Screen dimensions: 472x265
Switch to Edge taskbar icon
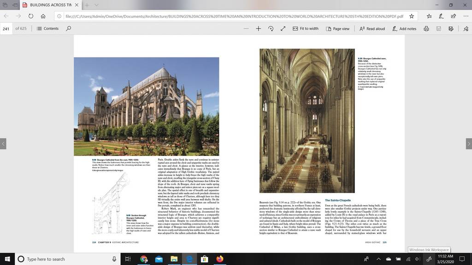pyautogui.click(x=189, y=259)
